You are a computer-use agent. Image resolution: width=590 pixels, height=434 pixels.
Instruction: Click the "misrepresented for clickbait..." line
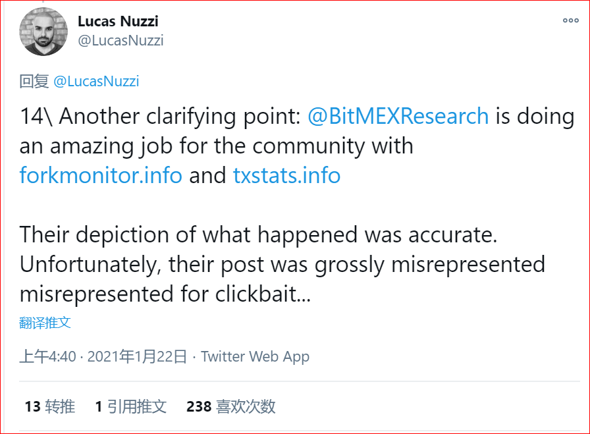coord(165,294)
